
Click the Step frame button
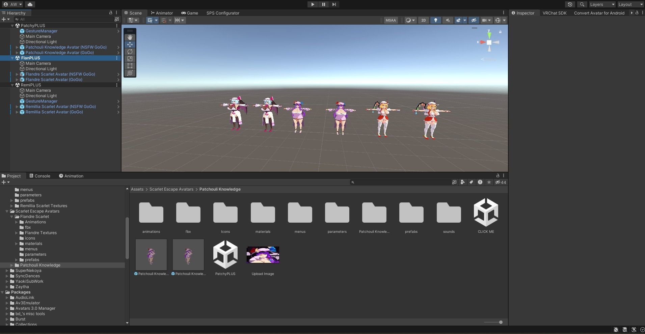[x=334, y=4]
